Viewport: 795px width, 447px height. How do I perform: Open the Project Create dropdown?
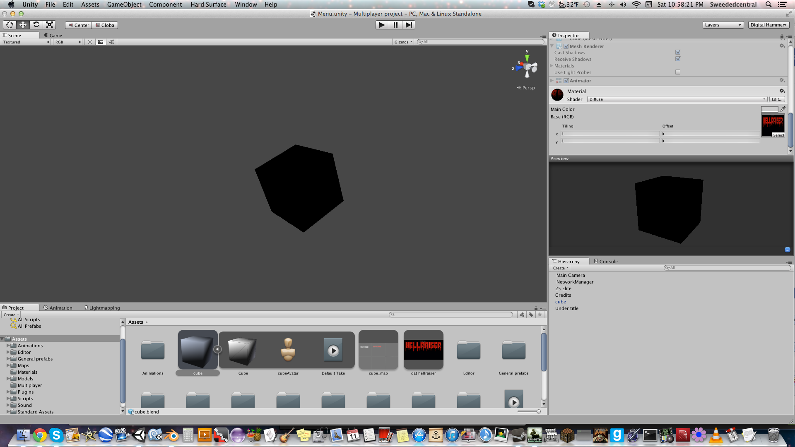[x=11, y=315]
